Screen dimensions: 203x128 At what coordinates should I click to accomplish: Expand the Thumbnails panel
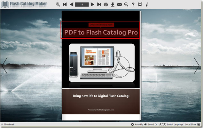pos(8,124)
